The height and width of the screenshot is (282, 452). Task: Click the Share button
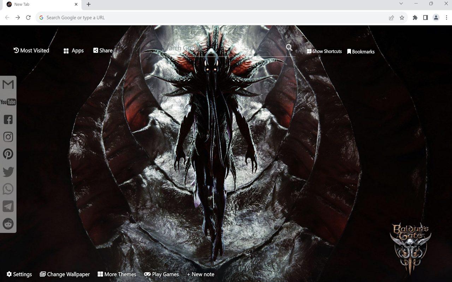[103, 50]
